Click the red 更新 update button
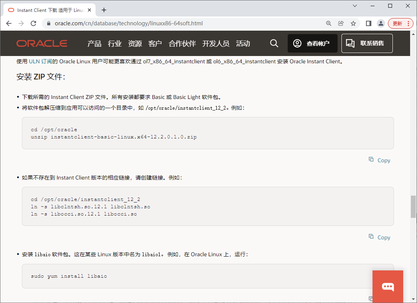 click(401, 23)
